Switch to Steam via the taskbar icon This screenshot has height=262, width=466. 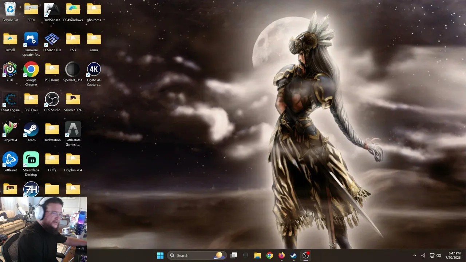coord(293,255)
